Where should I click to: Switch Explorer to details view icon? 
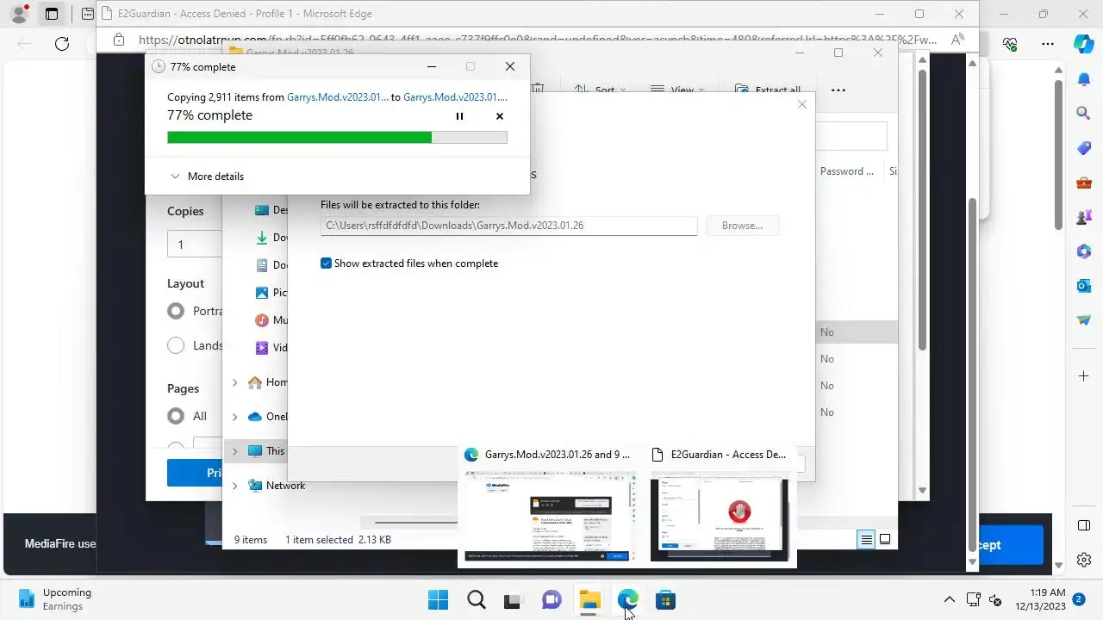[x=866, y=540]
